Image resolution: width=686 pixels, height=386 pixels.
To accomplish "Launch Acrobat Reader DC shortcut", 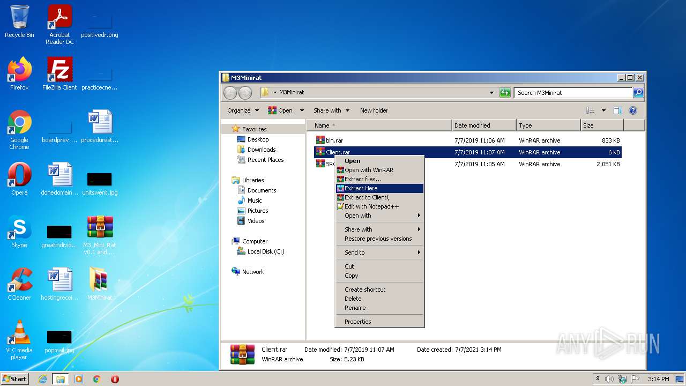I will (59, 25).
